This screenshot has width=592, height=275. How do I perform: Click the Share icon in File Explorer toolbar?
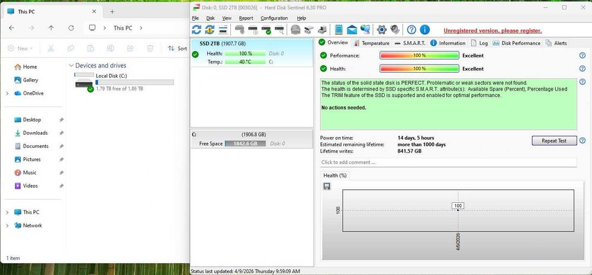point(130,48)
